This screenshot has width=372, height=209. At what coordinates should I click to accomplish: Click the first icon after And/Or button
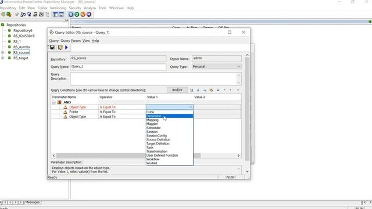pyautogui.click(x=191, y=90)
